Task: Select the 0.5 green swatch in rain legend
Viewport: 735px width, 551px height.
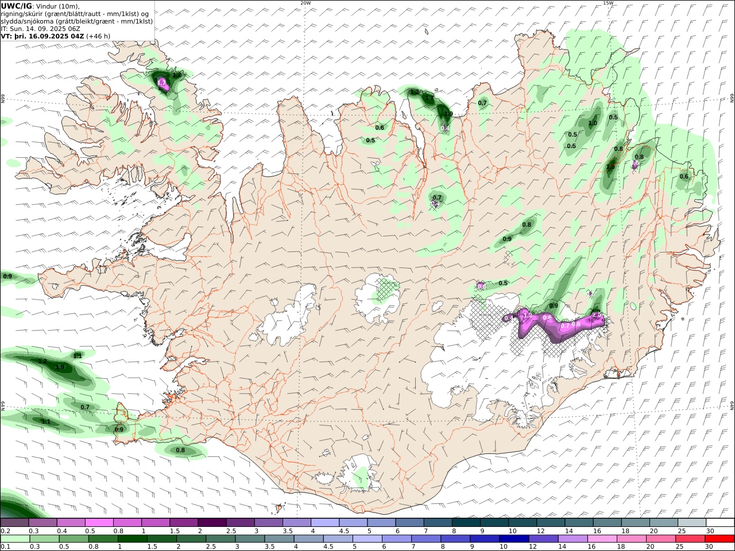Action: pos(73,539)
